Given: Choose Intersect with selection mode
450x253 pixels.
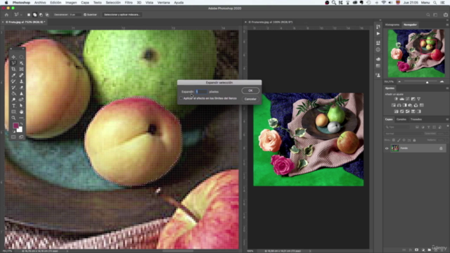Looking at the screenshot, I should (47, 15).
